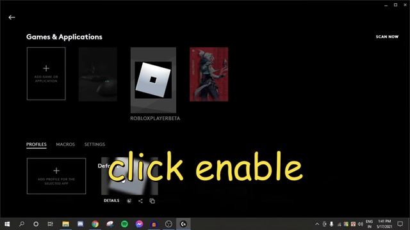Add profile for the selected app
The height and width of the screenshot is (230, 410).
tap(56, 176)
